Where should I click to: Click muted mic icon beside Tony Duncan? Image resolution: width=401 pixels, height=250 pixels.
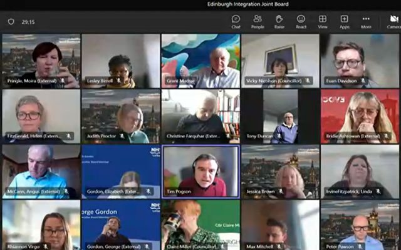pyautogui.click(x=279, y=136)
